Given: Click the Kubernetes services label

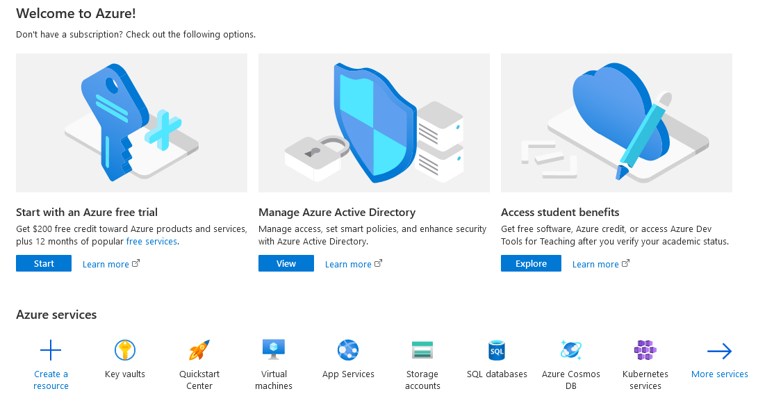Looking at the screenshot, I should [645, 380].
